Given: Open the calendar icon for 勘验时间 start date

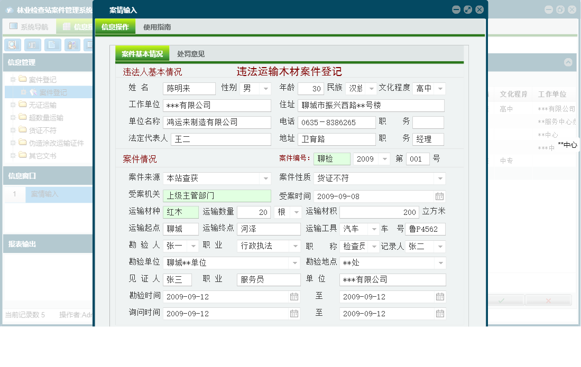Looking at the screenshot, I should pos(294,296).
